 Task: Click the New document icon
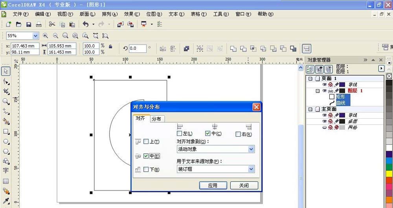point(9,24)
